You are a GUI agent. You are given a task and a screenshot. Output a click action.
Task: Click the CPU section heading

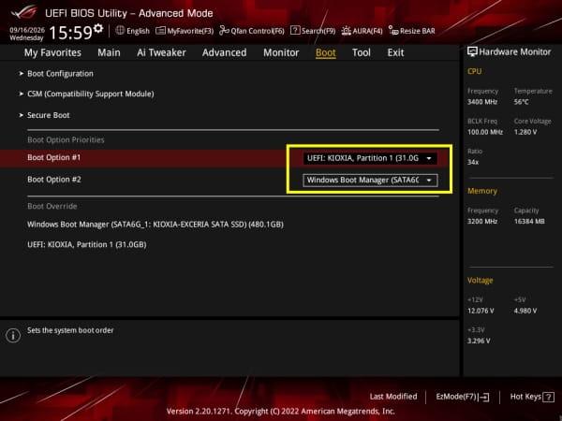[474, 71]
